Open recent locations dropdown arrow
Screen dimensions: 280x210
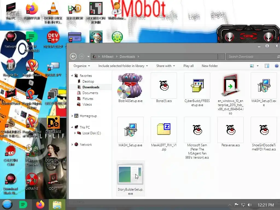[88, 57]
